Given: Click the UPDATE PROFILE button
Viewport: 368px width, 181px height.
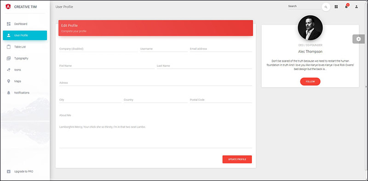Looking at the screenshot, I should tap(237, 159).
